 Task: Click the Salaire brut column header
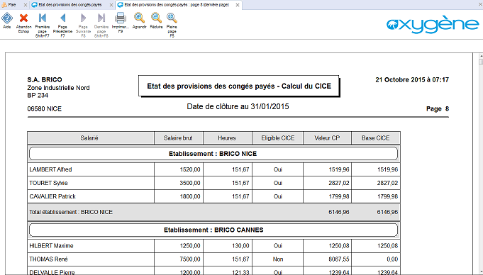tap(178, 138)
